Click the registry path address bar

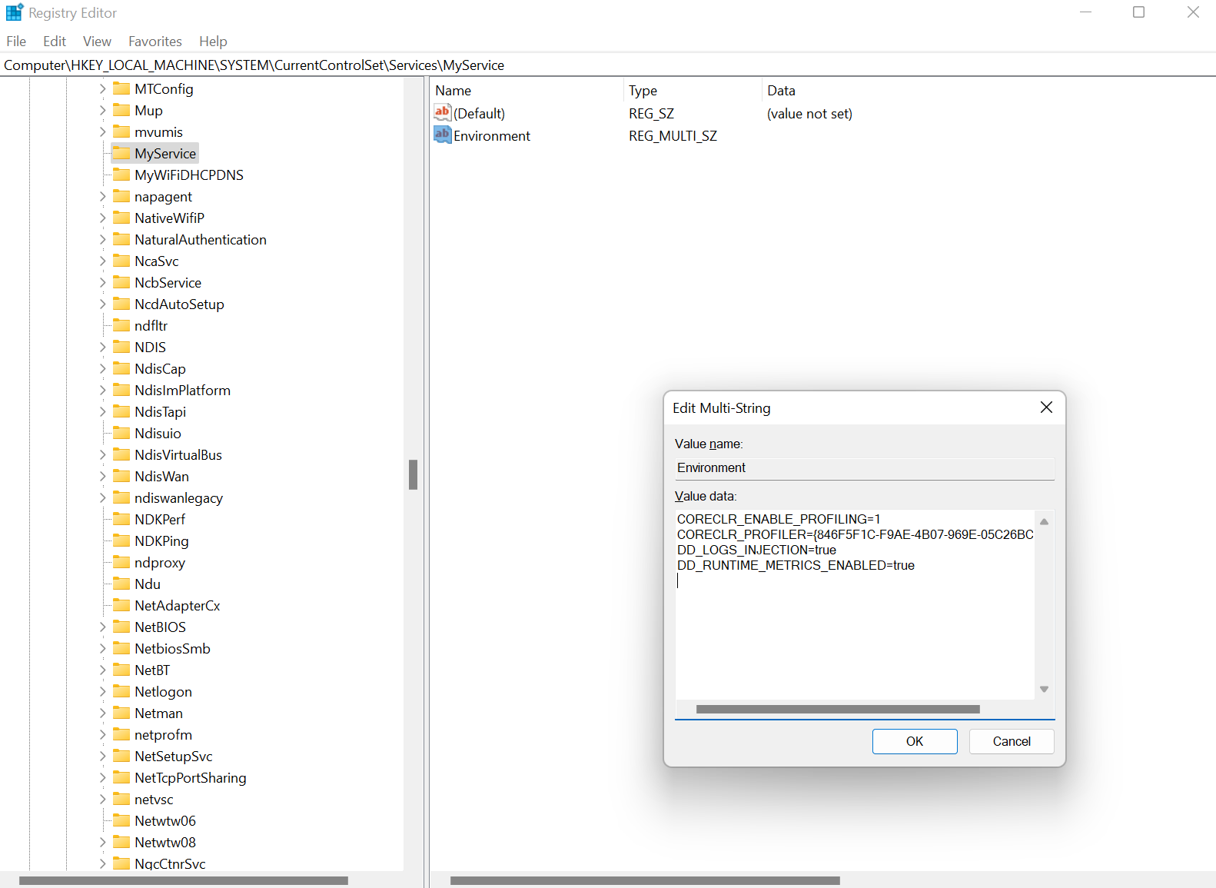point(608,65)
